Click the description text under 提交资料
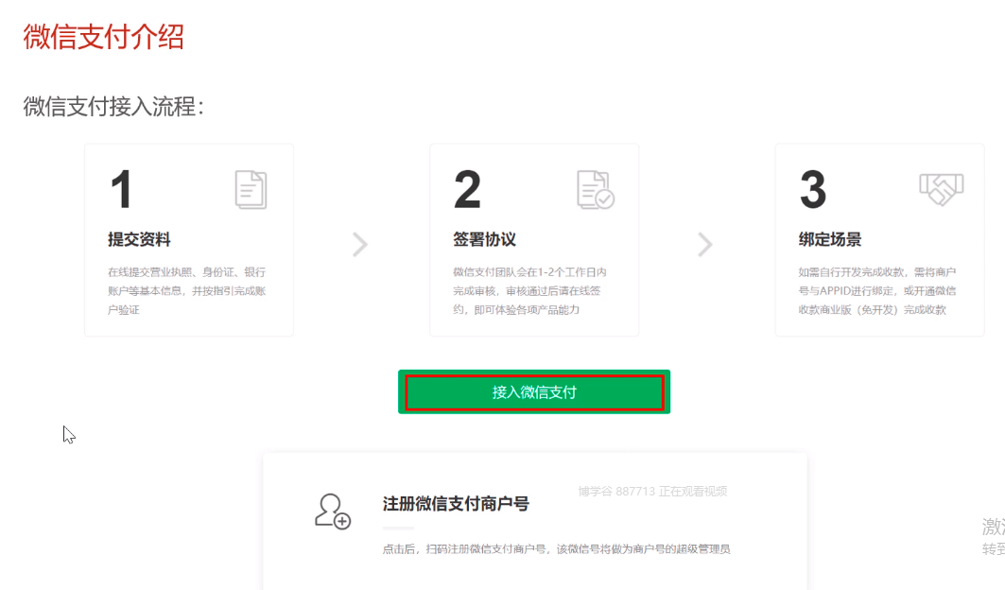This screenshot has width=1005, height=590. (186, 290)
